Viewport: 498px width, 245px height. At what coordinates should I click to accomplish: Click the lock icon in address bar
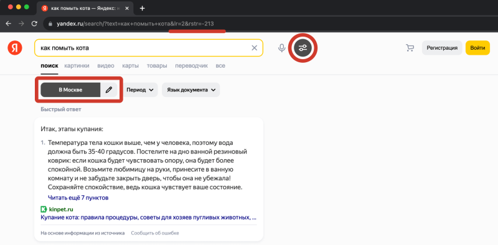pos(50,24)
